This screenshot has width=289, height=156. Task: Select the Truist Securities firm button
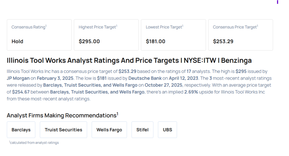click(64, 130)
